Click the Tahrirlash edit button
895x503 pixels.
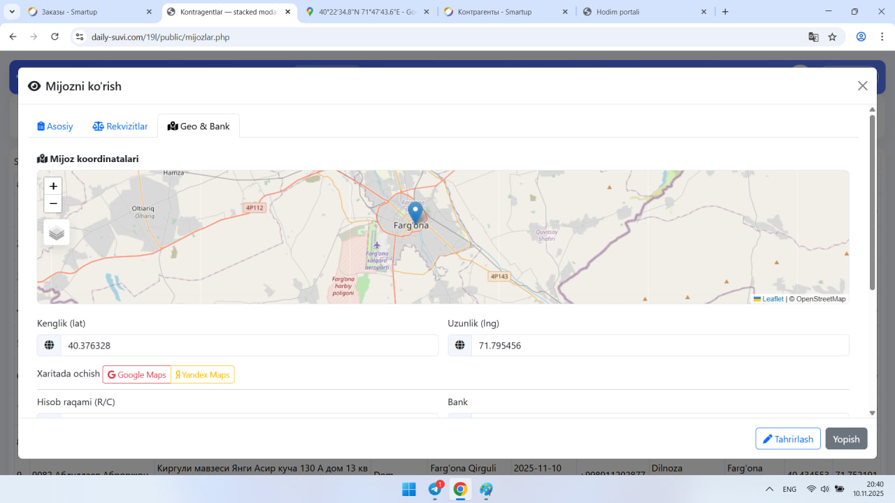(x=788, y=439)
